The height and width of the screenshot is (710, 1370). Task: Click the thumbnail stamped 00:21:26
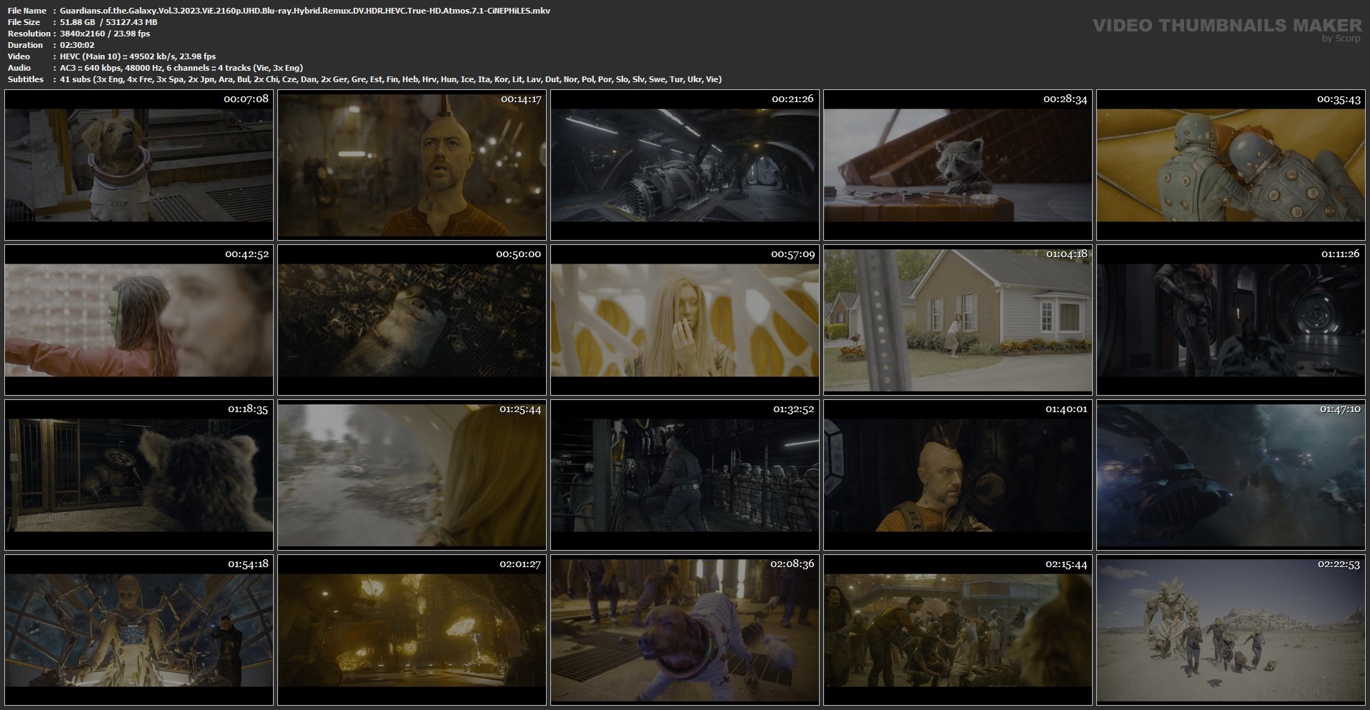click(685, 165)
